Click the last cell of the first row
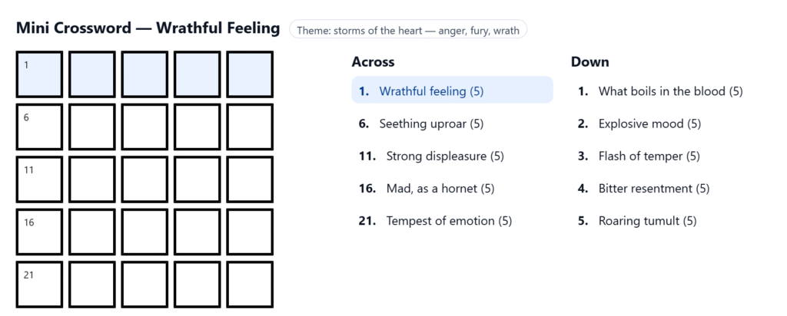 [x=250, y=74]
